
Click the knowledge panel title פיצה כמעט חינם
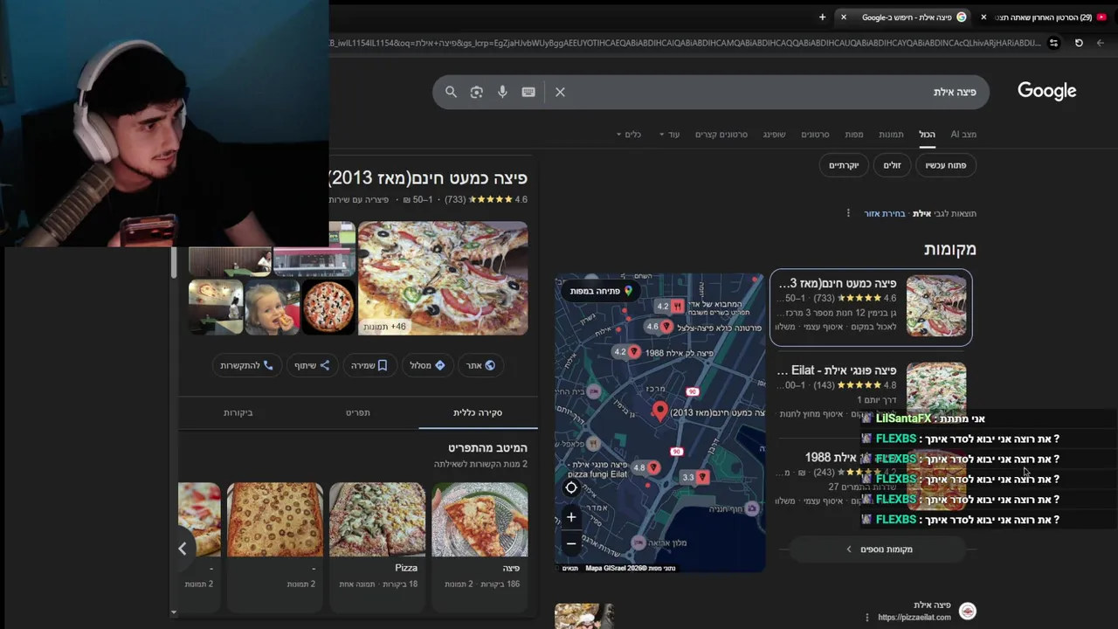point(429,178)
